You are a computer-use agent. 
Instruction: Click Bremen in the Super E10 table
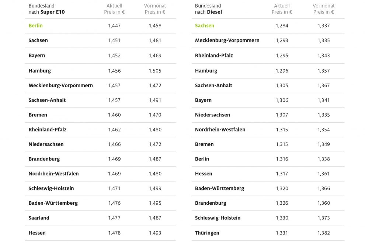[38, 115]
